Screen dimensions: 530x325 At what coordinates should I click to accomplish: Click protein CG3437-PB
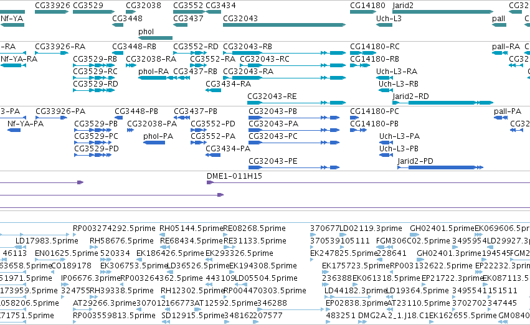tap(196, 111)
